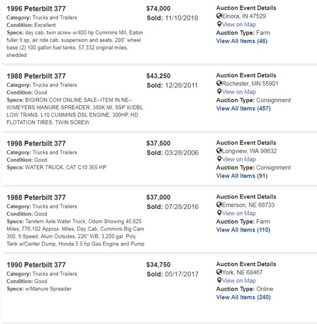Open View All Items (240) link
The height and width of the screenshot is (324, 317).
pyautogui.click(x=243, y=297)
